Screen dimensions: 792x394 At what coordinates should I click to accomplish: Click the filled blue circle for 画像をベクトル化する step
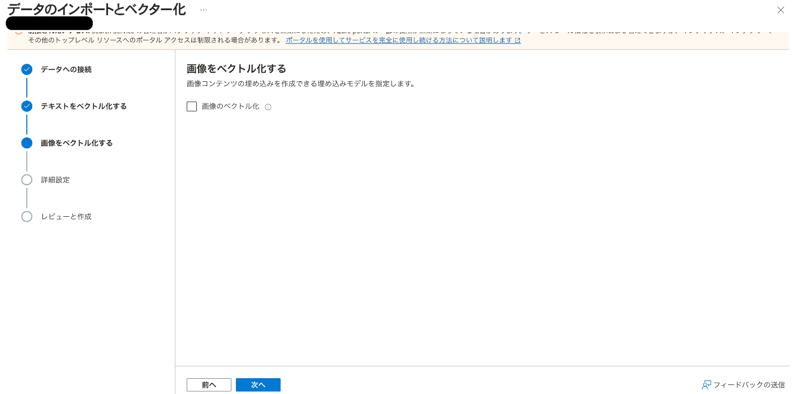(x=27, y=143)
